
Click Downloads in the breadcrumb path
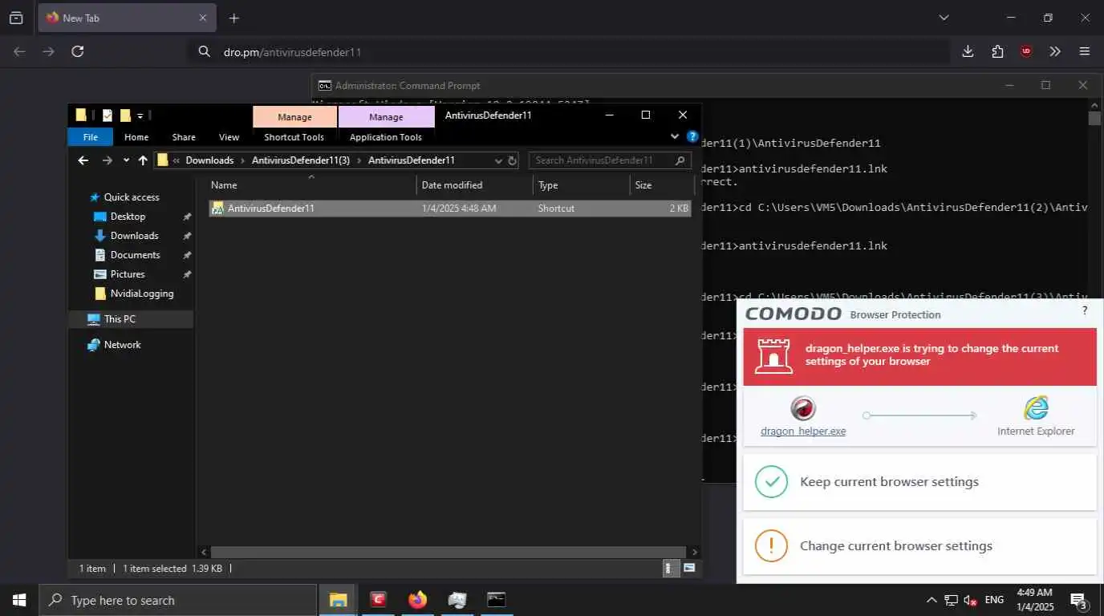pos(209,160)
